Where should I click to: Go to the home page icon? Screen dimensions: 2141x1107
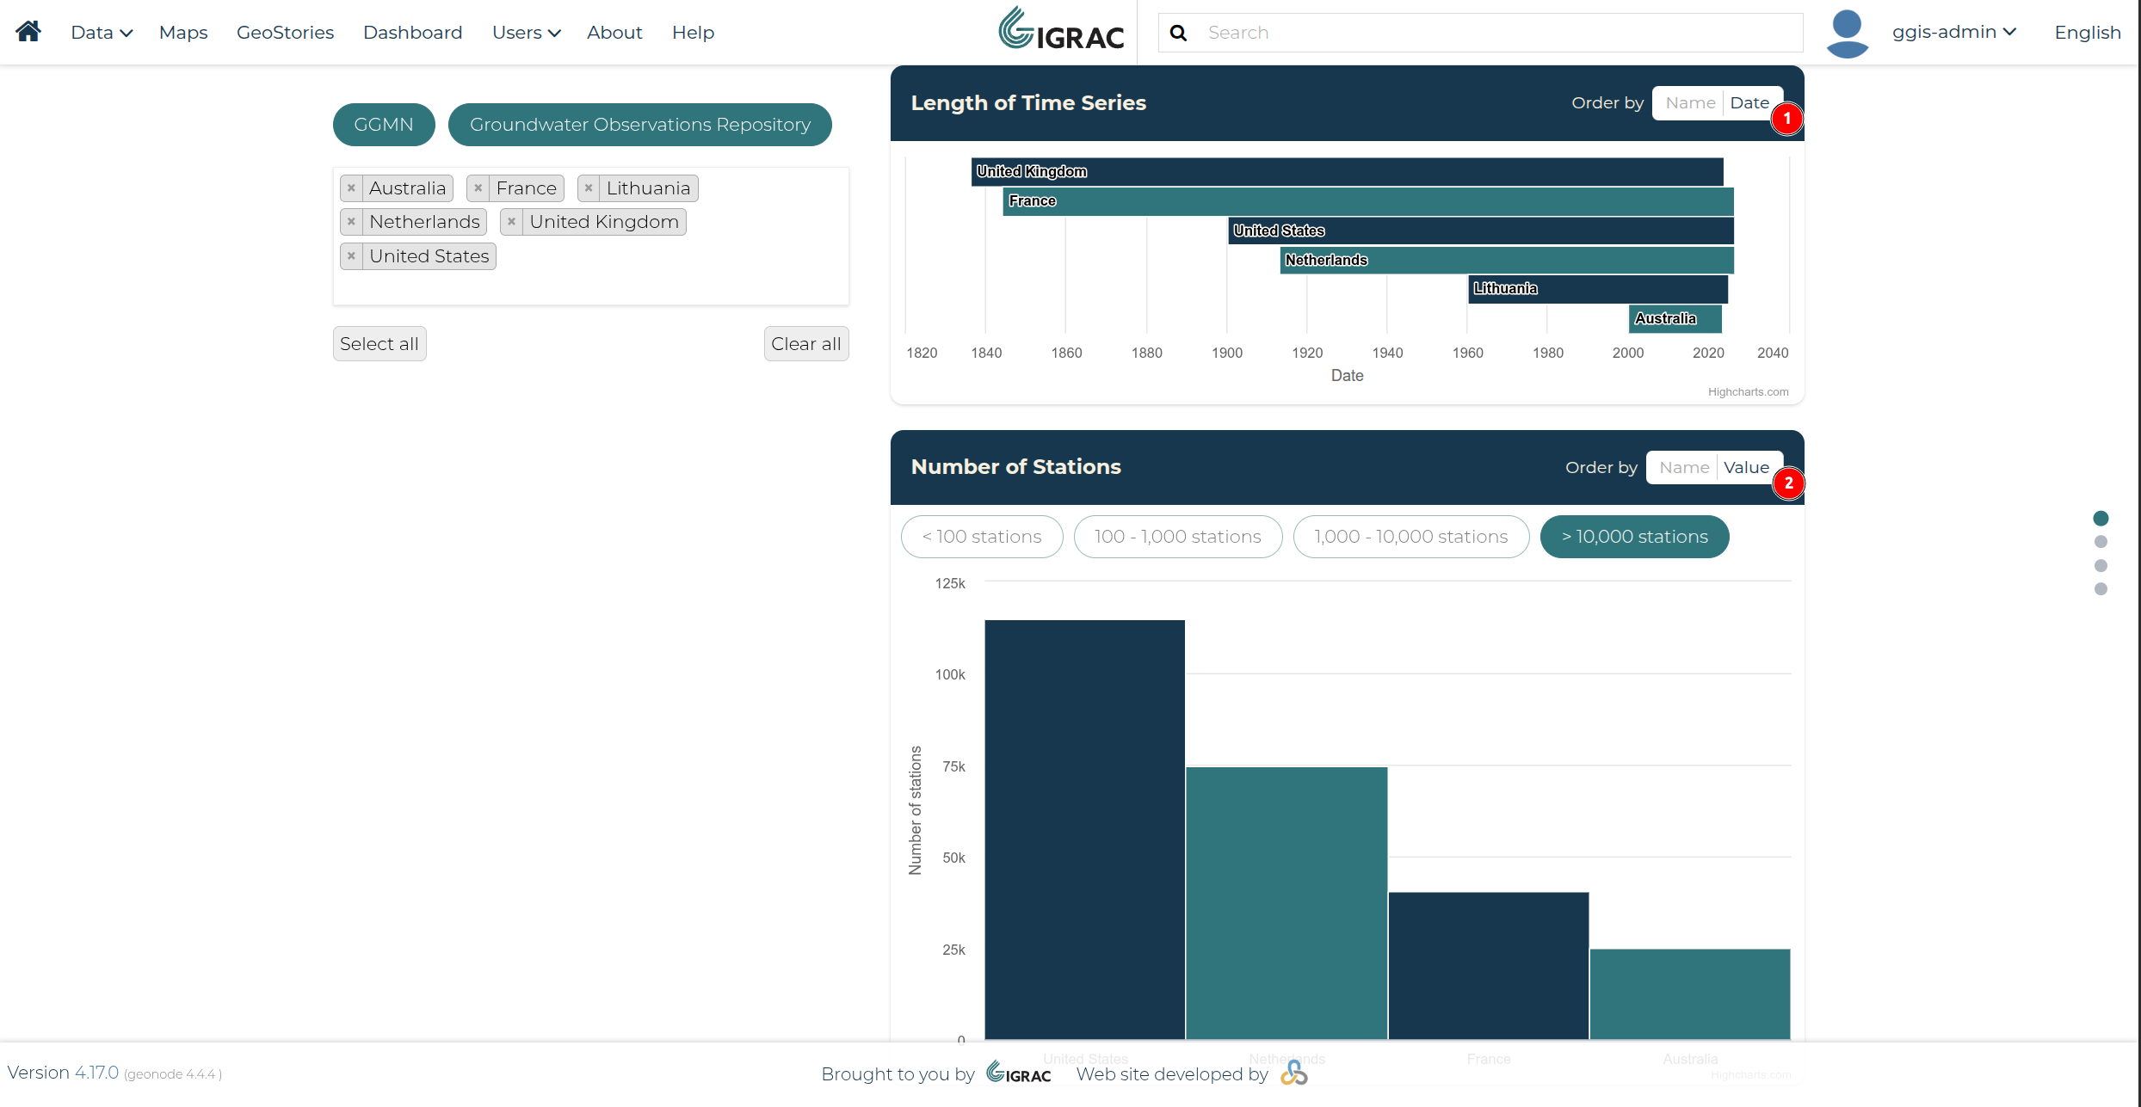pos(28,32)
